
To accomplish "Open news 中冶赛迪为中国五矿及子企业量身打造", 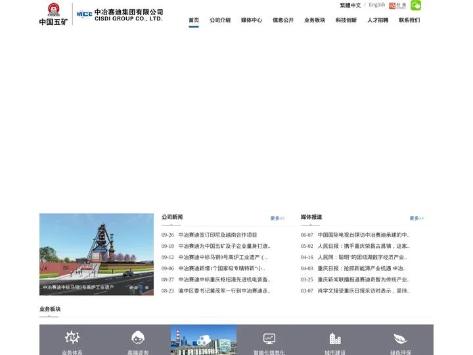I will (x=224, y=246).
